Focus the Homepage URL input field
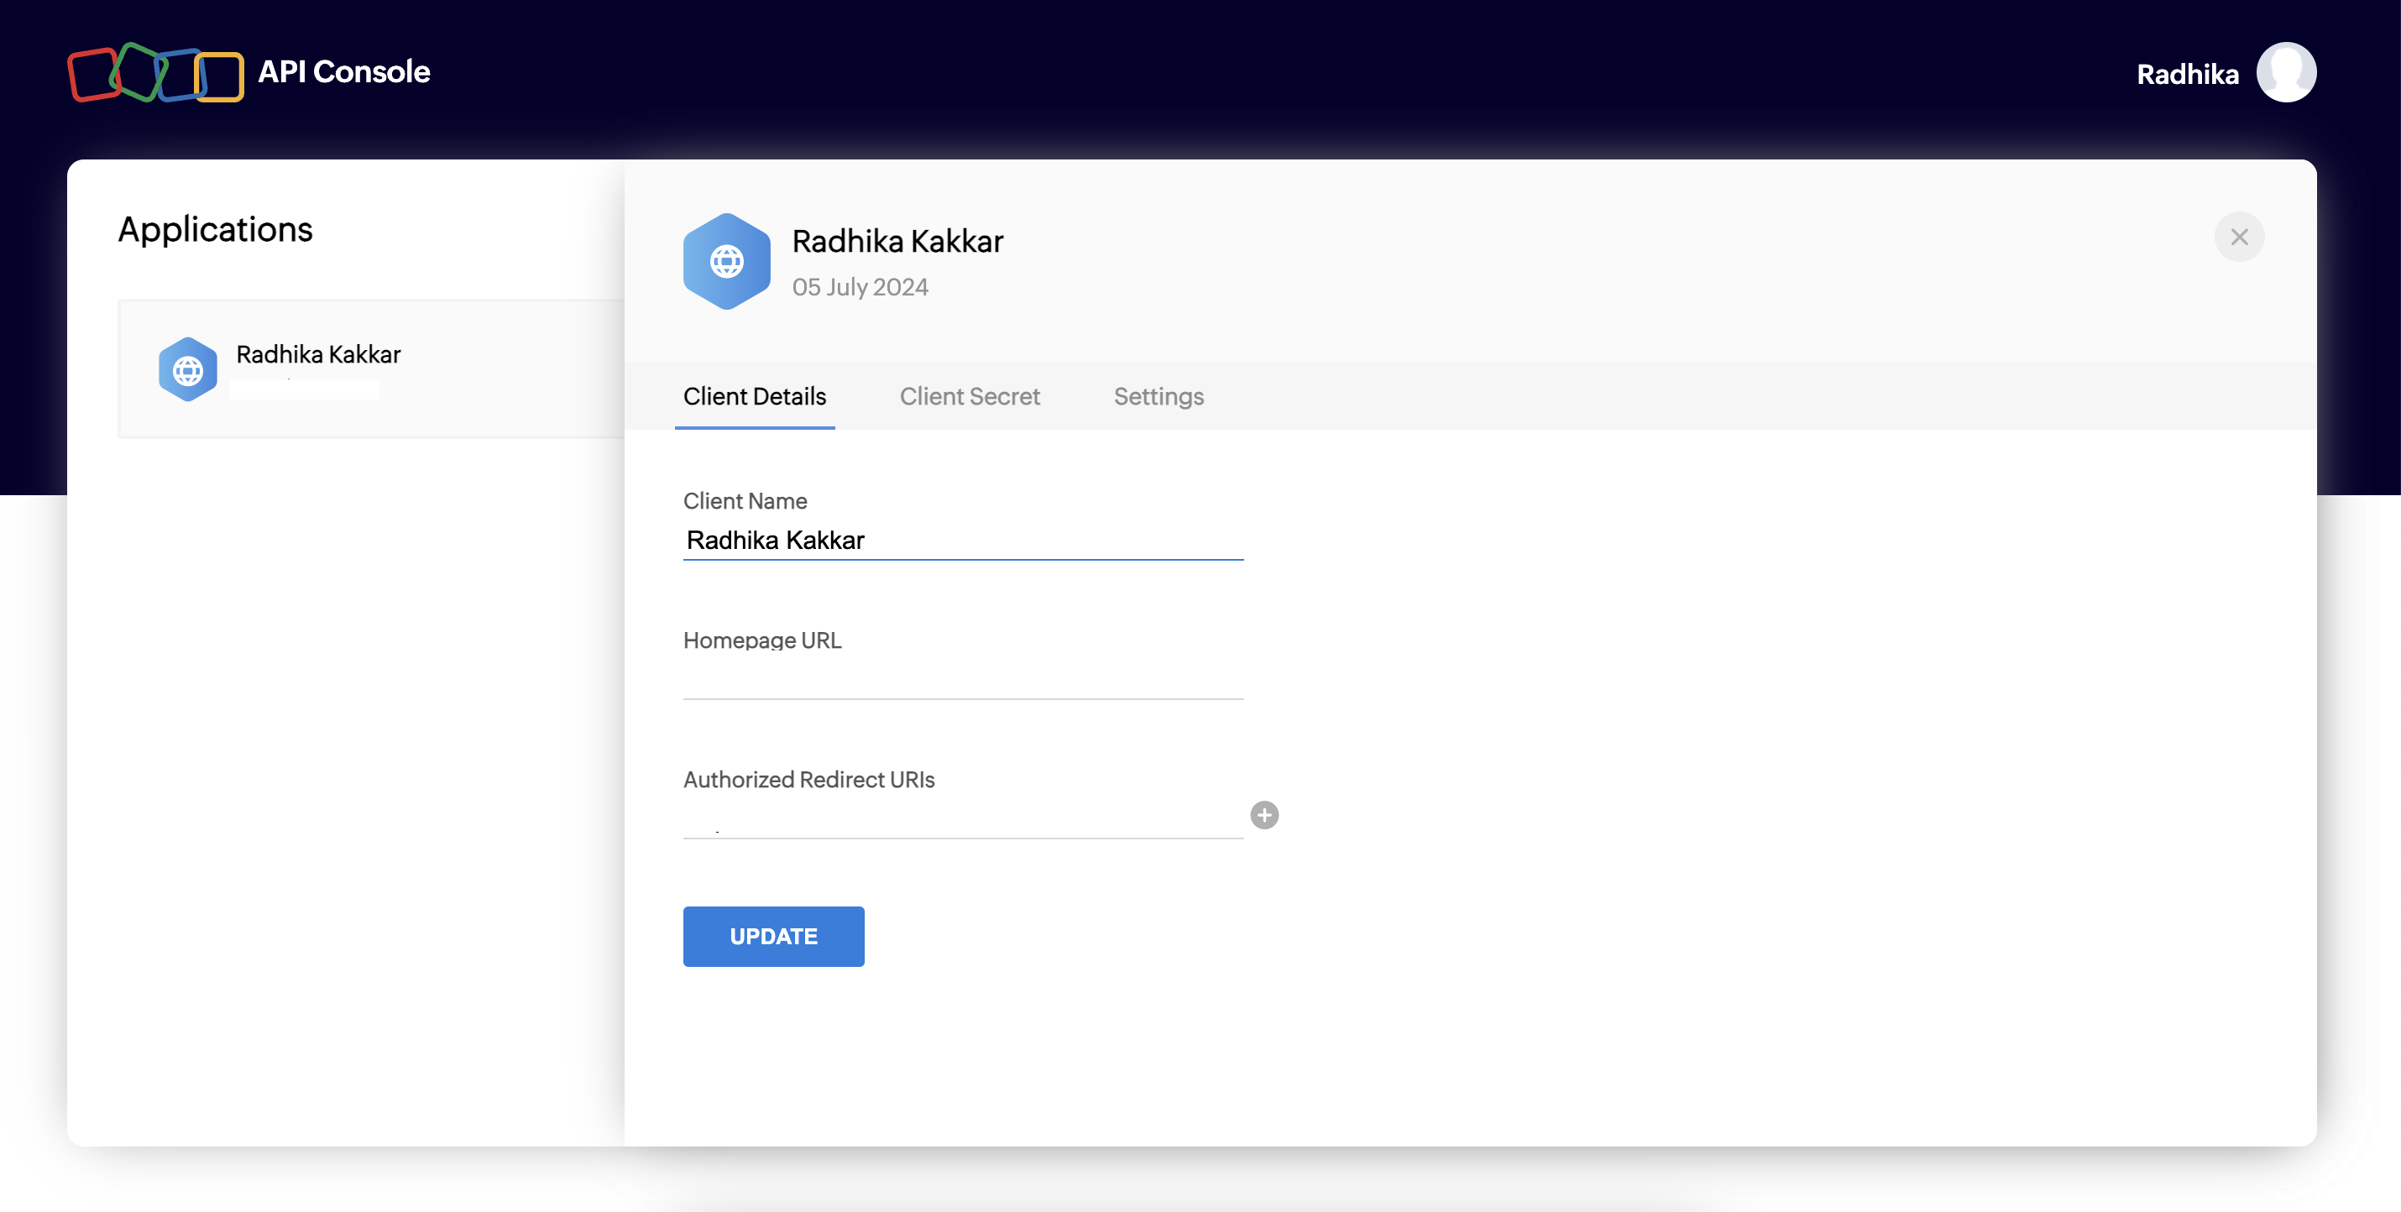Viewport: 2401px width, 1212px height. click(963, 679)
